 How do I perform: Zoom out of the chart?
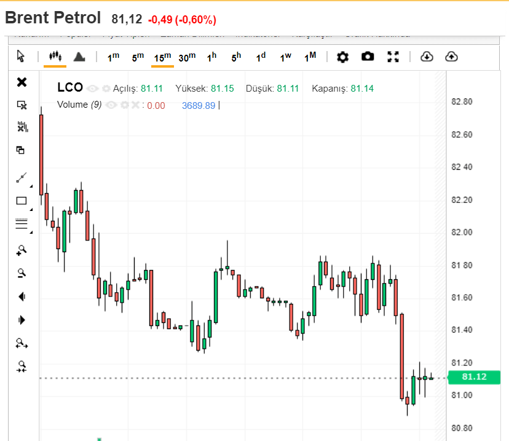tap(22, 273)
